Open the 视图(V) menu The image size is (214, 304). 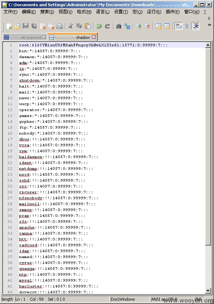(65, 12)
